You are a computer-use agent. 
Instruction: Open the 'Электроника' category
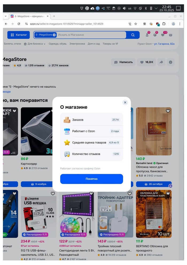pos(77,44)
